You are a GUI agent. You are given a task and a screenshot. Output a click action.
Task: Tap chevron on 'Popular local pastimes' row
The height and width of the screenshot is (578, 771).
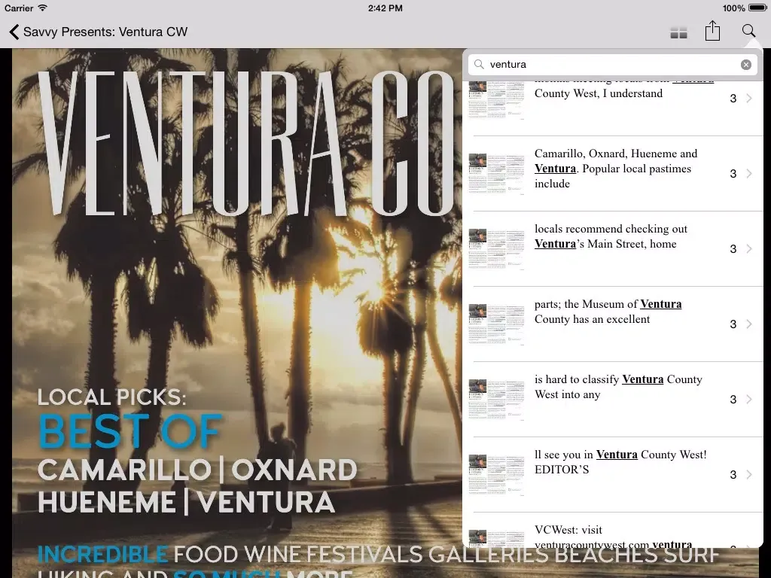pyautogui.click(x=749, y=174)
